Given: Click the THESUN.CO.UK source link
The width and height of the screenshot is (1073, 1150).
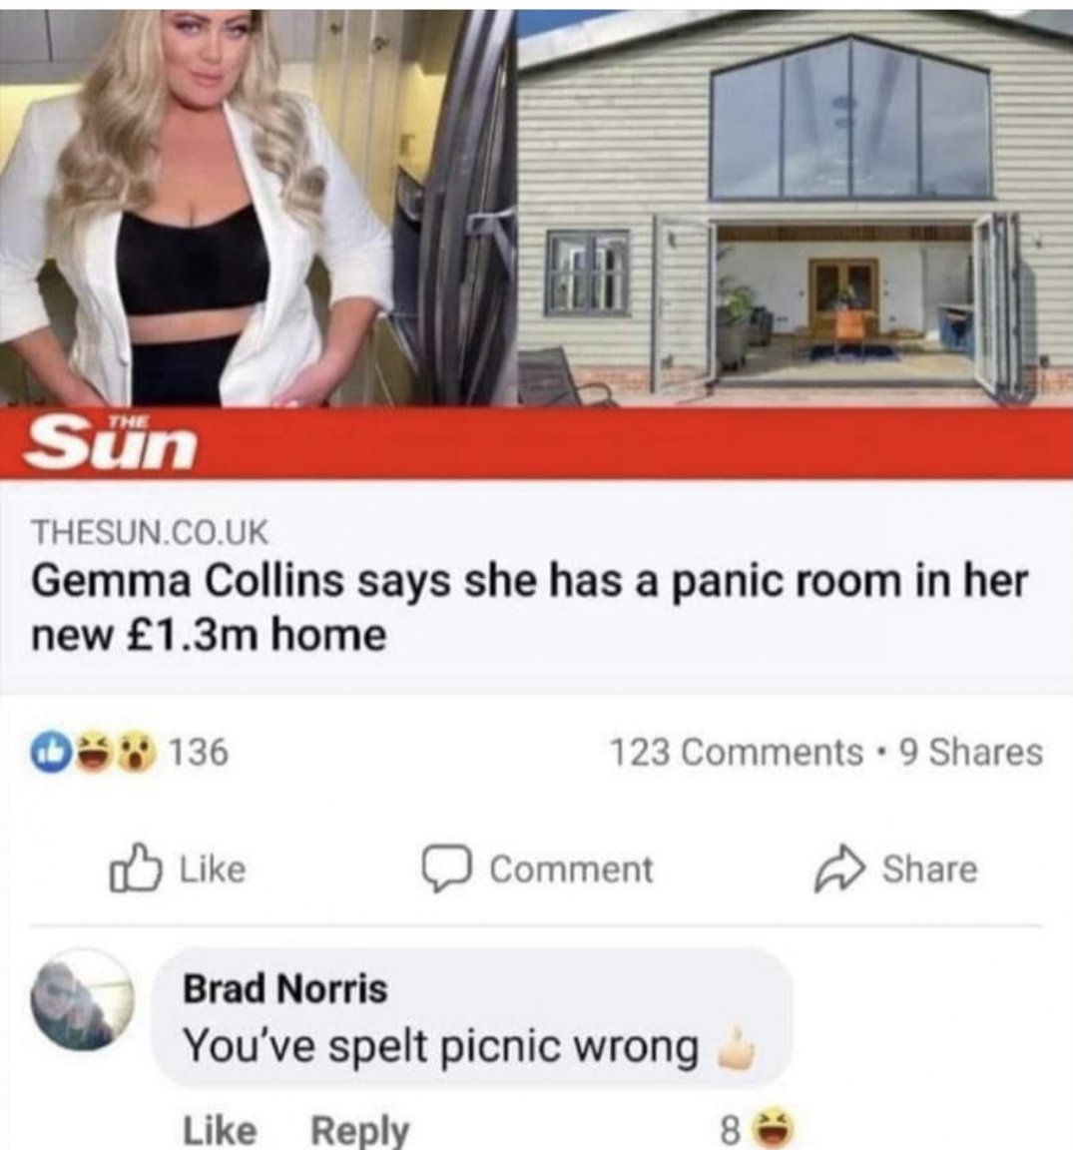Looking at the screenshot, I should (x=151, y=531).
